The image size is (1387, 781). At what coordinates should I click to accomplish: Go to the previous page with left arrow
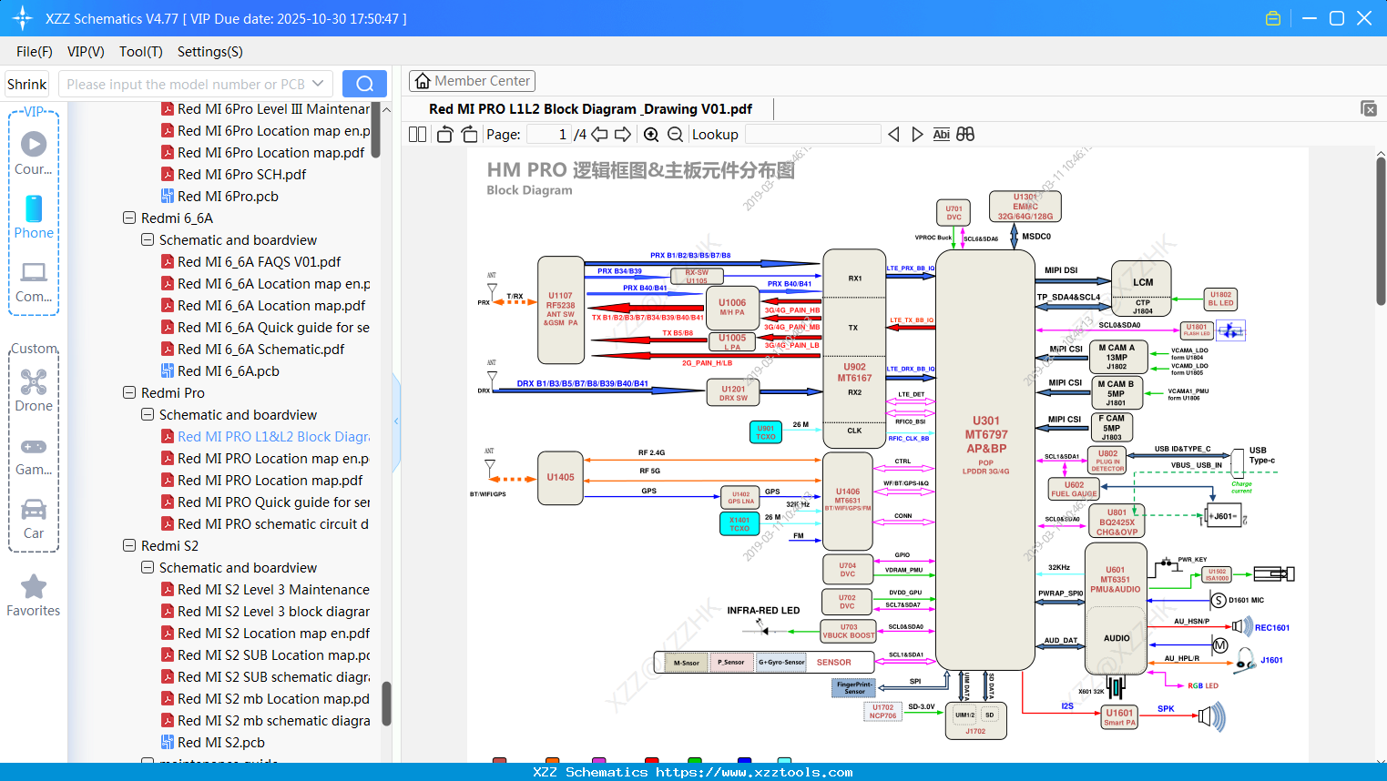coord(599,135)
